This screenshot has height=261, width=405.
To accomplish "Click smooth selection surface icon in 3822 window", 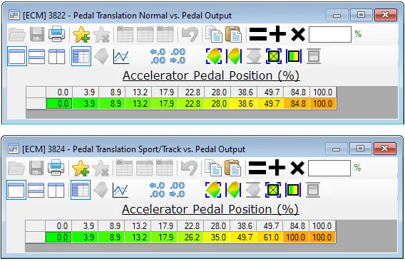I will click(214, 56).
